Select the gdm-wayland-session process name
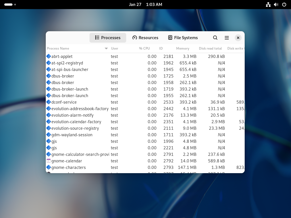 72,135
